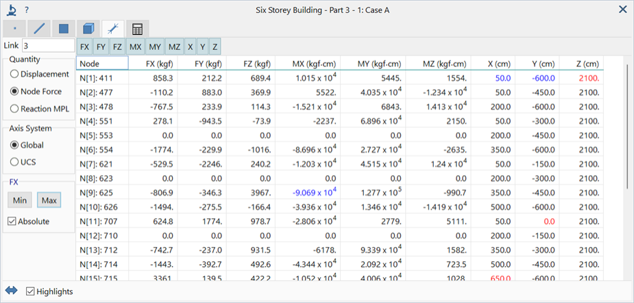This screenshot has width=634, height=303.
Task: Click the FZ (kgf) column header
Action: pos(251,64)
